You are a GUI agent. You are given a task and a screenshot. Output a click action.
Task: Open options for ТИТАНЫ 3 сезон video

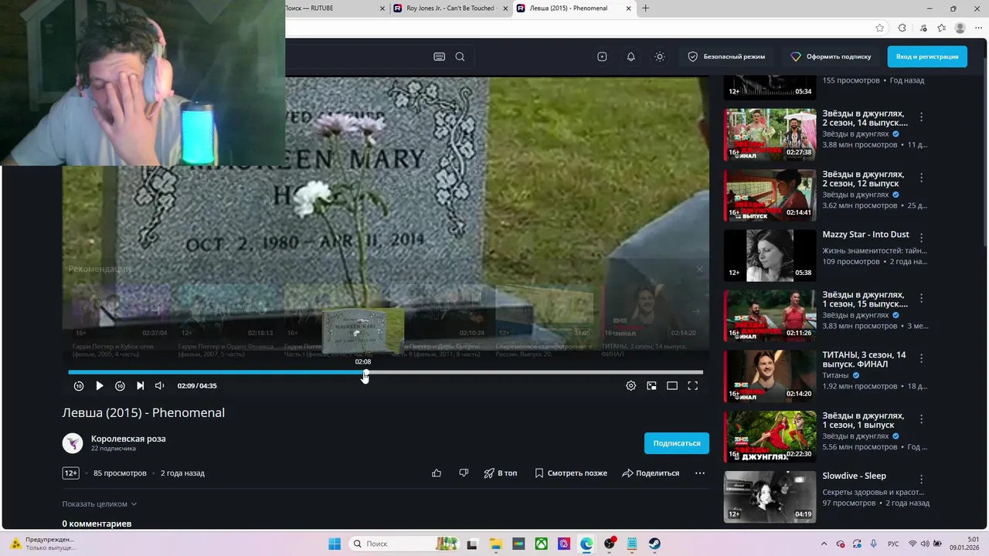click(x=921, y=358)
